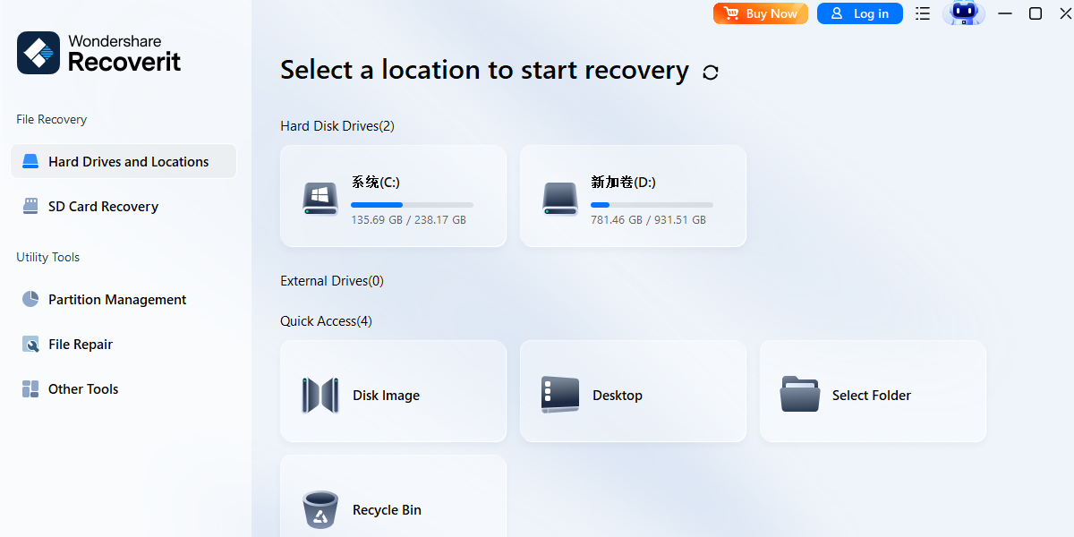1074x537 pixels.
Task: Click the Other Tools sidebar icon
Action: pos(30,388)
